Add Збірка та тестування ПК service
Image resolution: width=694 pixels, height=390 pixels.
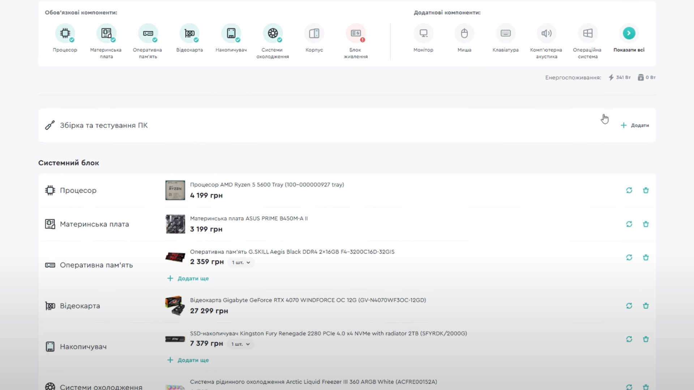coord(635,125)
